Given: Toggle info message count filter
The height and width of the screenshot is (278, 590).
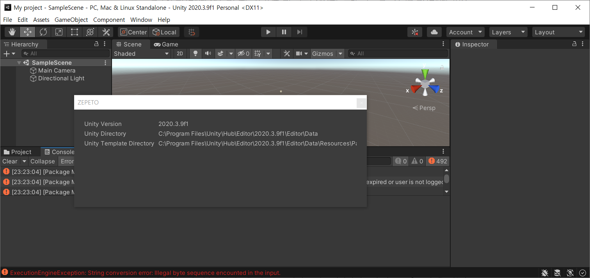Looking at the screenshot, I should pyautogui.click(x=401, y=161).
